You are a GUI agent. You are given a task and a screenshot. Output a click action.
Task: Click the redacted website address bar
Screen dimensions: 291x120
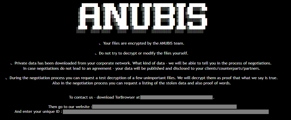coord(165,107)
